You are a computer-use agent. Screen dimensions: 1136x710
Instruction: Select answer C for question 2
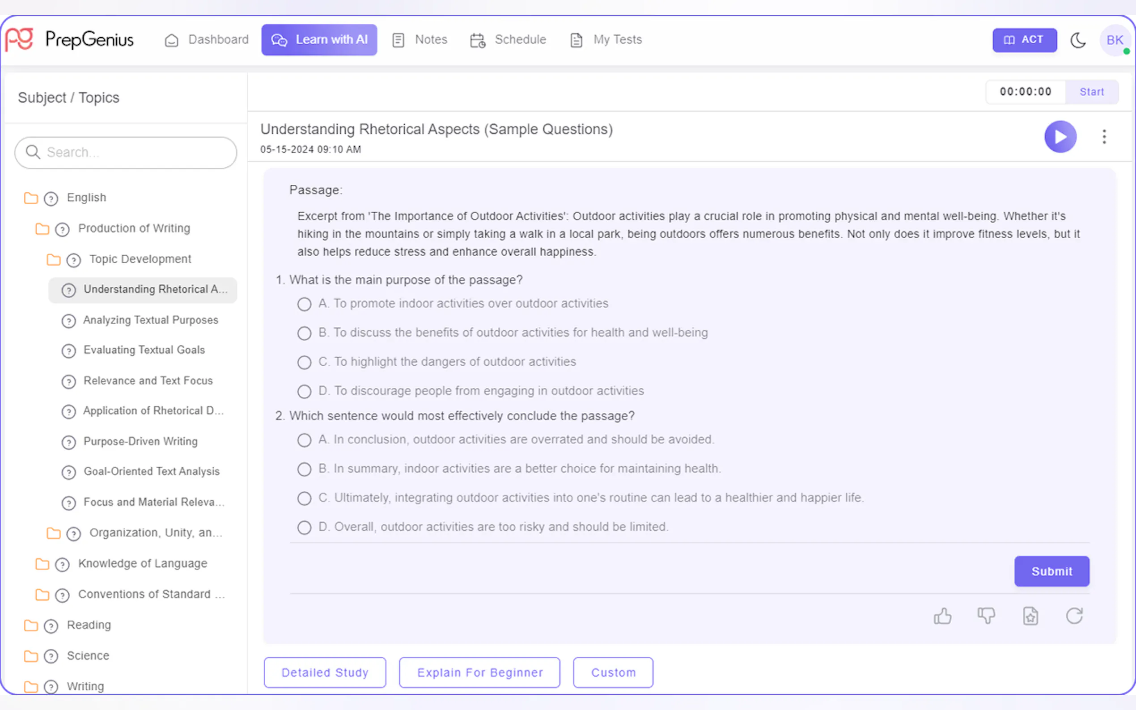304,498
